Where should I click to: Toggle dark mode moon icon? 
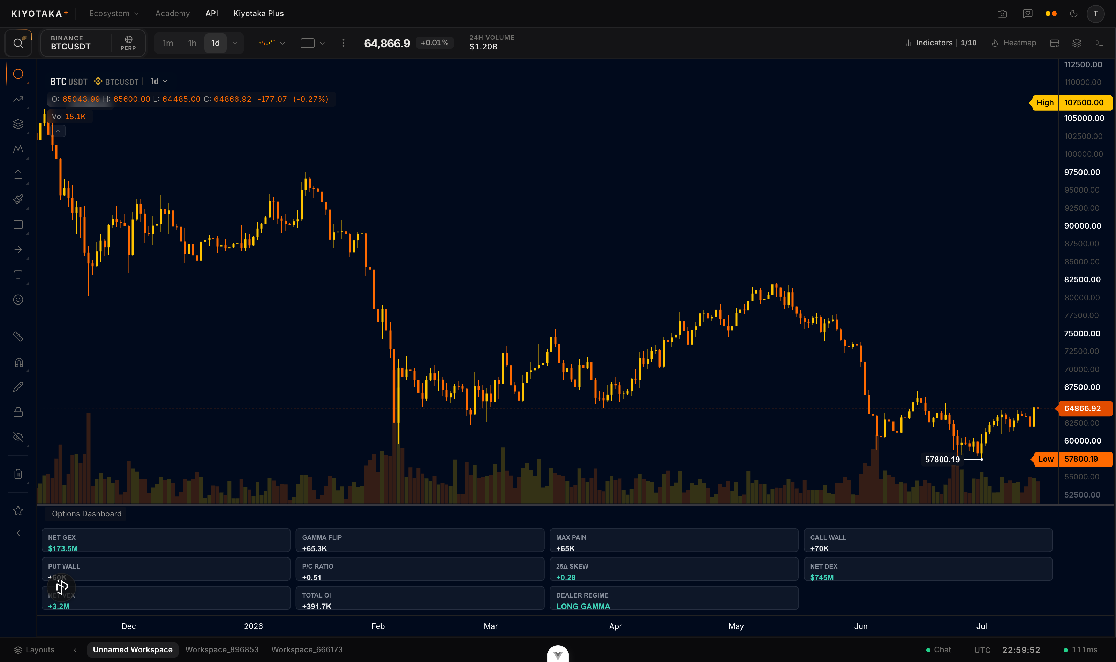(1073, 14)
